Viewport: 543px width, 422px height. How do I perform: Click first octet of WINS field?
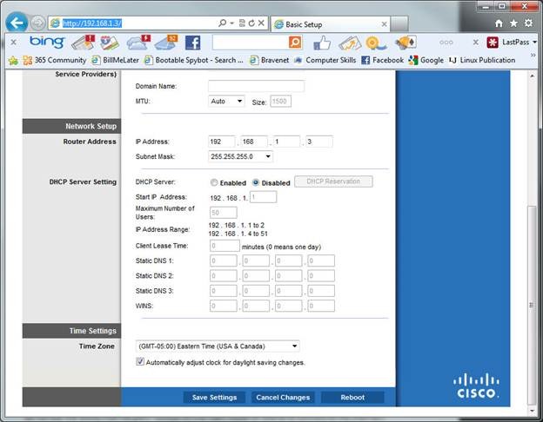[x=224, y=306]
